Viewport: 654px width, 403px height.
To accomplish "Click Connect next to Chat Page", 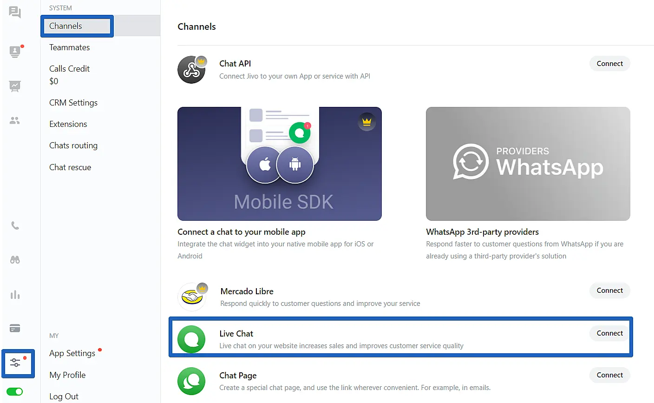I will click(x=609, y=375).
